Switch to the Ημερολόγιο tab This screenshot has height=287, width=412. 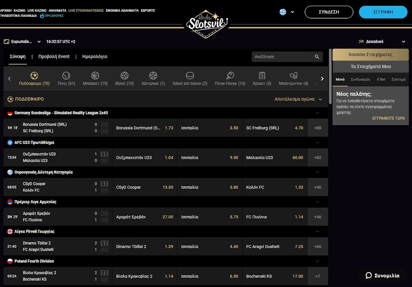(94, 57)
